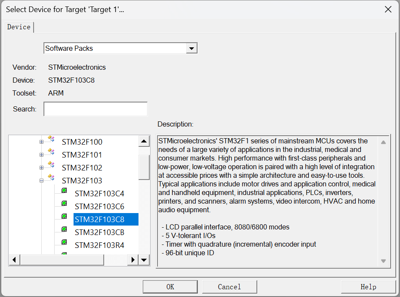Viewport: 400px width, 297px height.
Task: Click the device tree scroll-left arrow
Action: [x=14, y=260]
